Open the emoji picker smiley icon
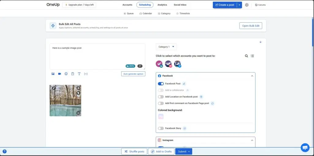The height and width of the screenshot is (156, 314). [x=66, y=74]
